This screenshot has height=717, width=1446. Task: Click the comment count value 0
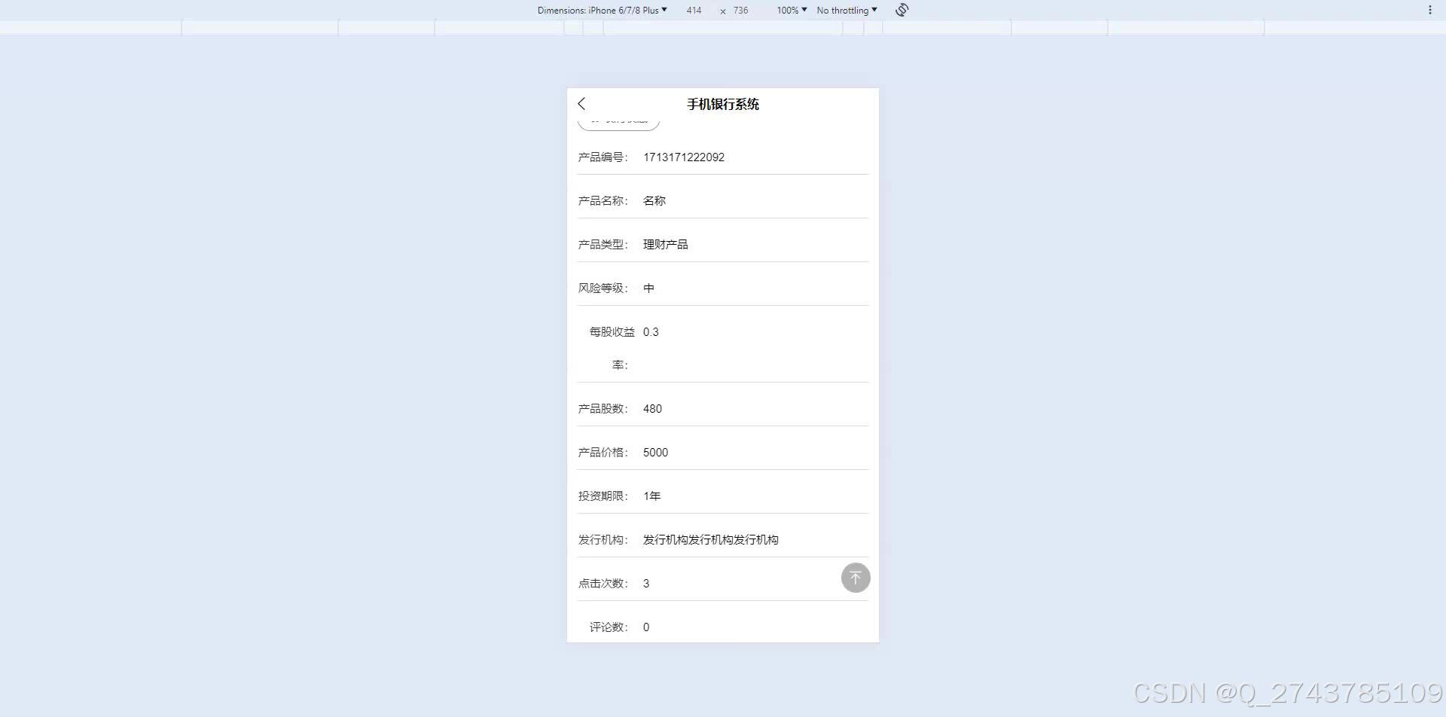646,627
